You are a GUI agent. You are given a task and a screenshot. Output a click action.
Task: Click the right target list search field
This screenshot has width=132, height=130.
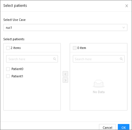[x=99, y=59]
